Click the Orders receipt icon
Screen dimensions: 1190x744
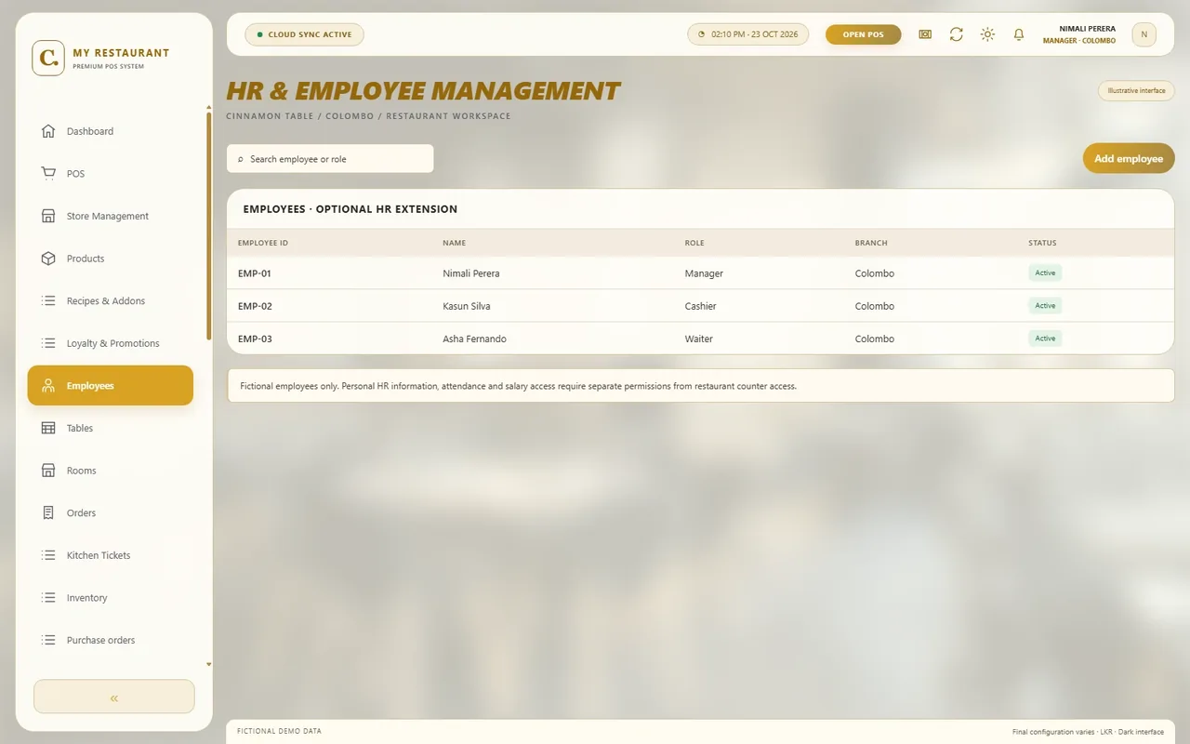coord(48,512)
